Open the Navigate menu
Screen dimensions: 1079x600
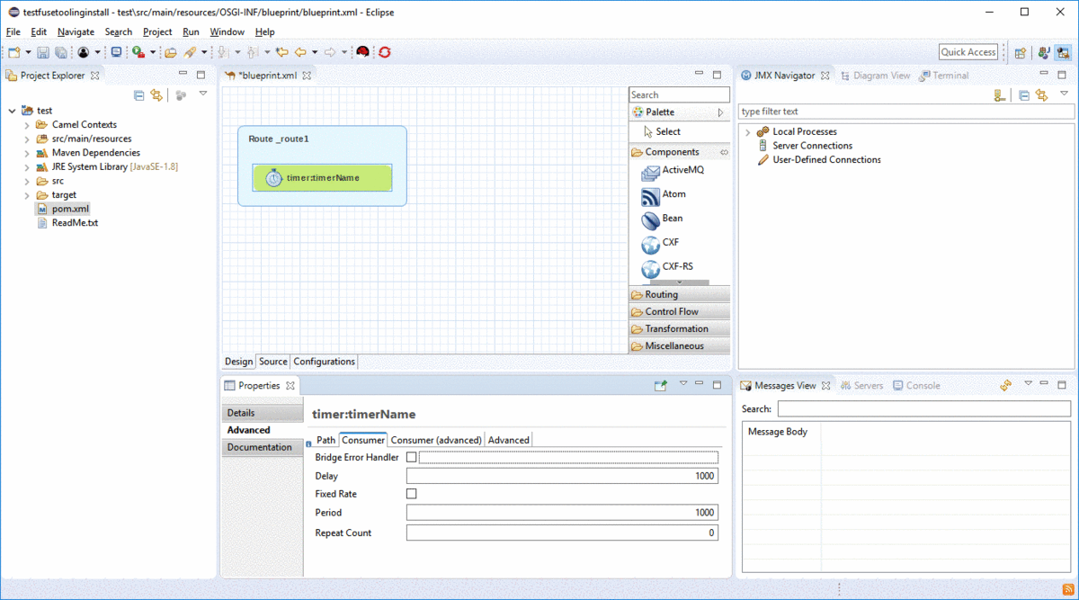(x=76, y=31)
